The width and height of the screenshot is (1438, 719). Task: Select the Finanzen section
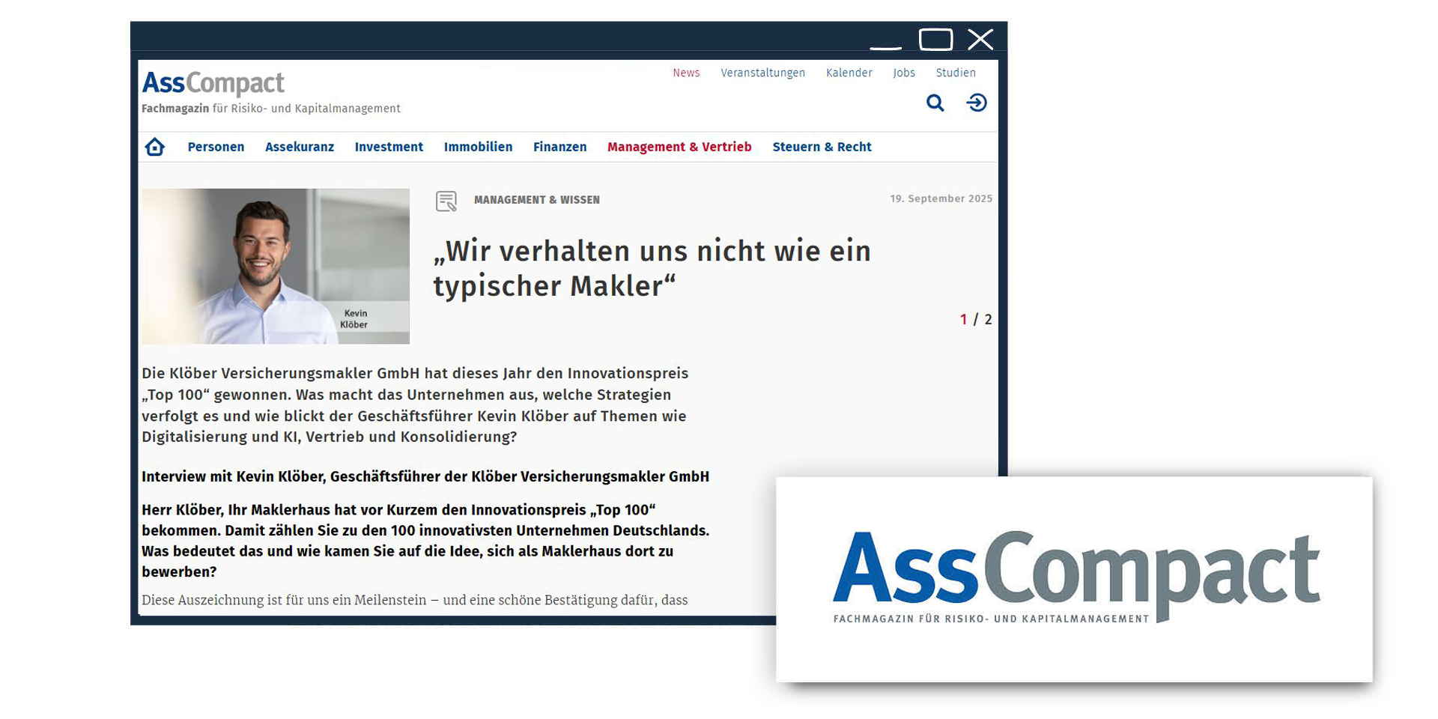click(559, 147)
